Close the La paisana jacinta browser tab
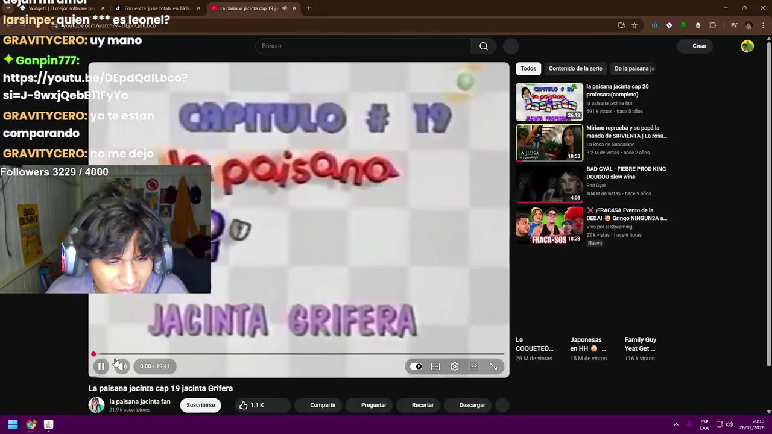 point(294,8)
